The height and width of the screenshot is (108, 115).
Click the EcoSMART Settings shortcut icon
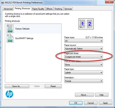pos(10,38)
